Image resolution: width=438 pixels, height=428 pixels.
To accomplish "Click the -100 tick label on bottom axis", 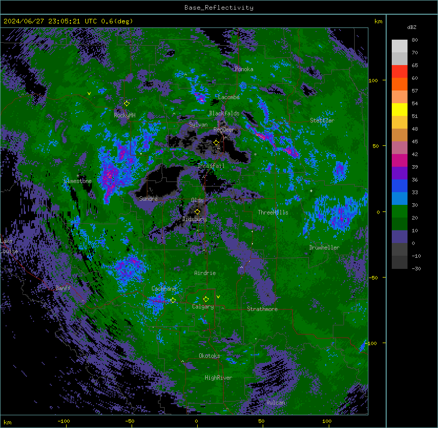I will pyautogui.click(x=64, y=421).
